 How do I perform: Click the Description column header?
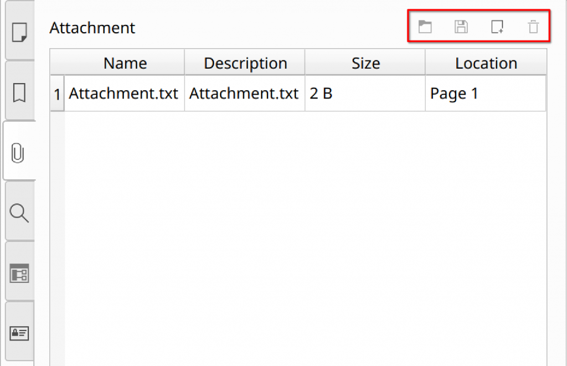click(245, 63)
